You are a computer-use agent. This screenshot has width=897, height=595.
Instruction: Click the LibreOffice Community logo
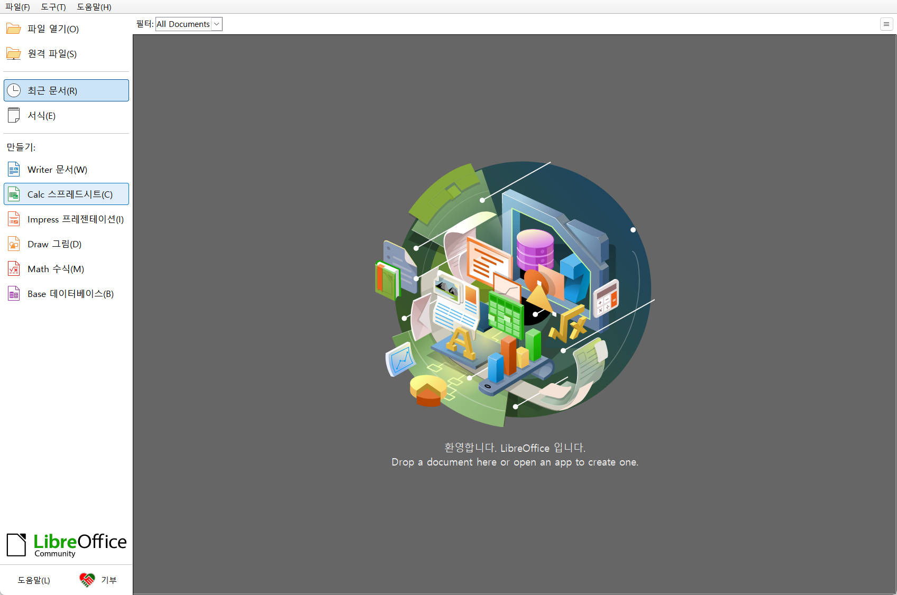point(67,545)
